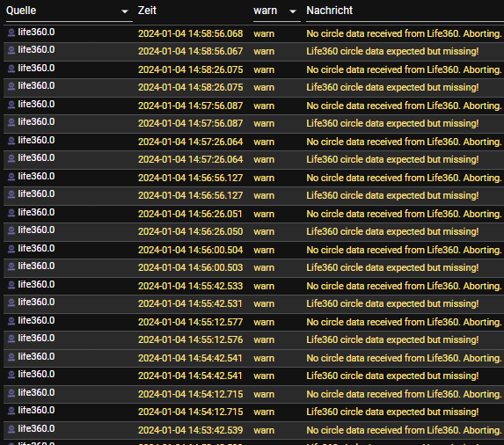Click life360.0 adapter icon in 14:56:26.050 row
This screenshot has height=445, width=504.
(x=11, y=230)
